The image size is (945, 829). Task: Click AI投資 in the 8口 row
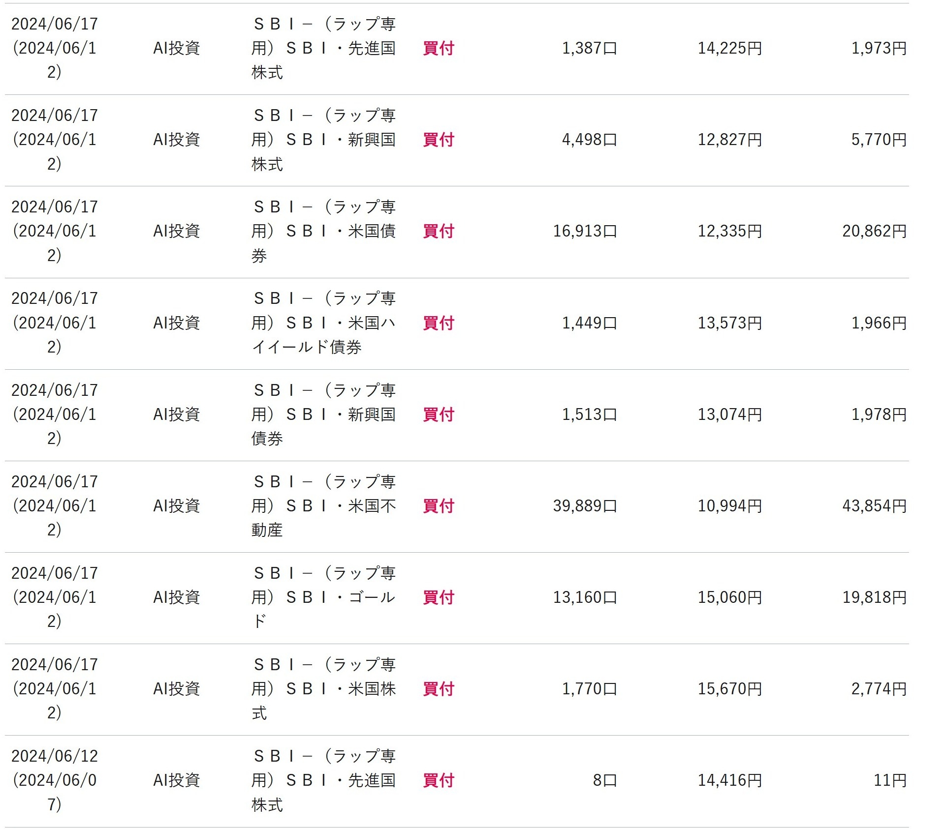click(176, 780)
